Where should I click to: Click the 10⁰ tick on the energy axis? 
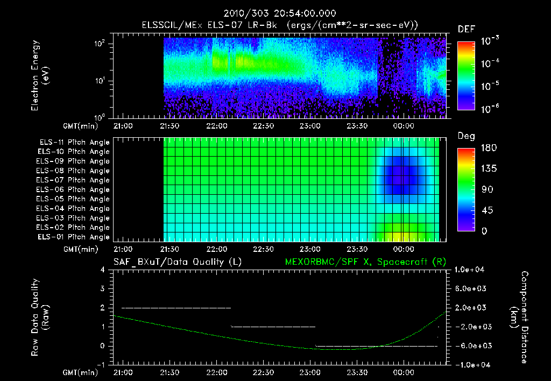coord(100,118)
